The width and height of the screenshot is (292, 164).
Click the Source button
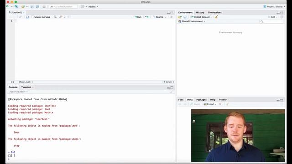coord(158,17)
